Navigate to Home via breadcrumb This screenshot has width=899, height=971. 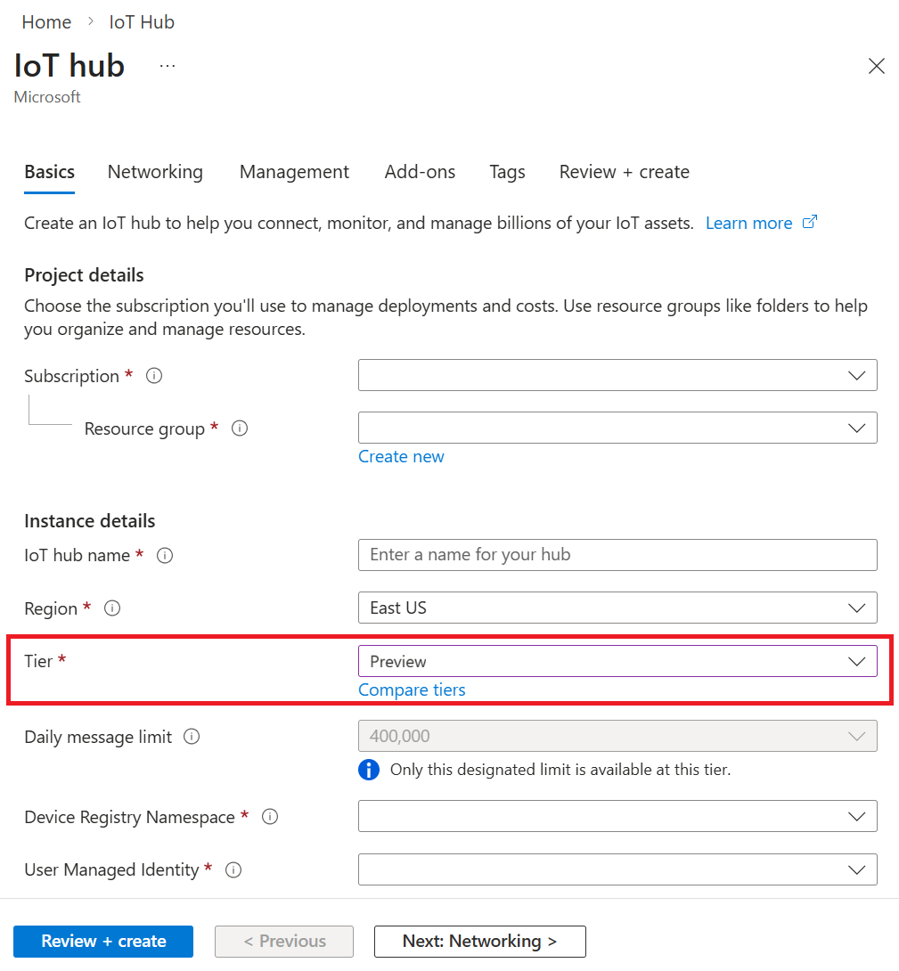click(46, 21)
